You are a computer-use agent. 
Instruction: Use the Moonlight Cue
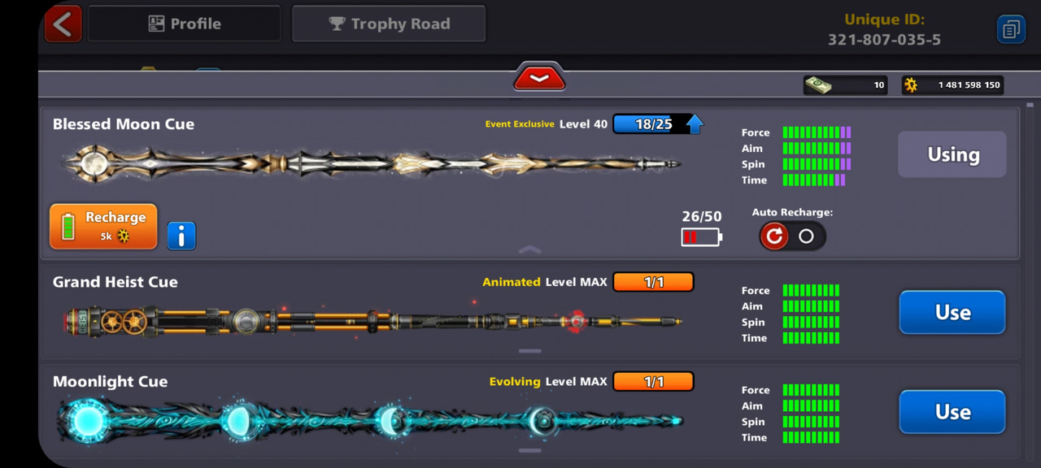(952, 412)
